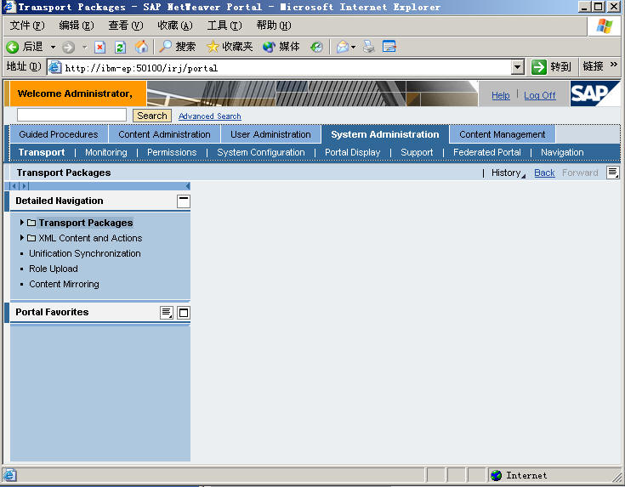This screenshot has width=625, height=487.
Task: Maximize the Portal Favorites panel
Action: point(184,313)
